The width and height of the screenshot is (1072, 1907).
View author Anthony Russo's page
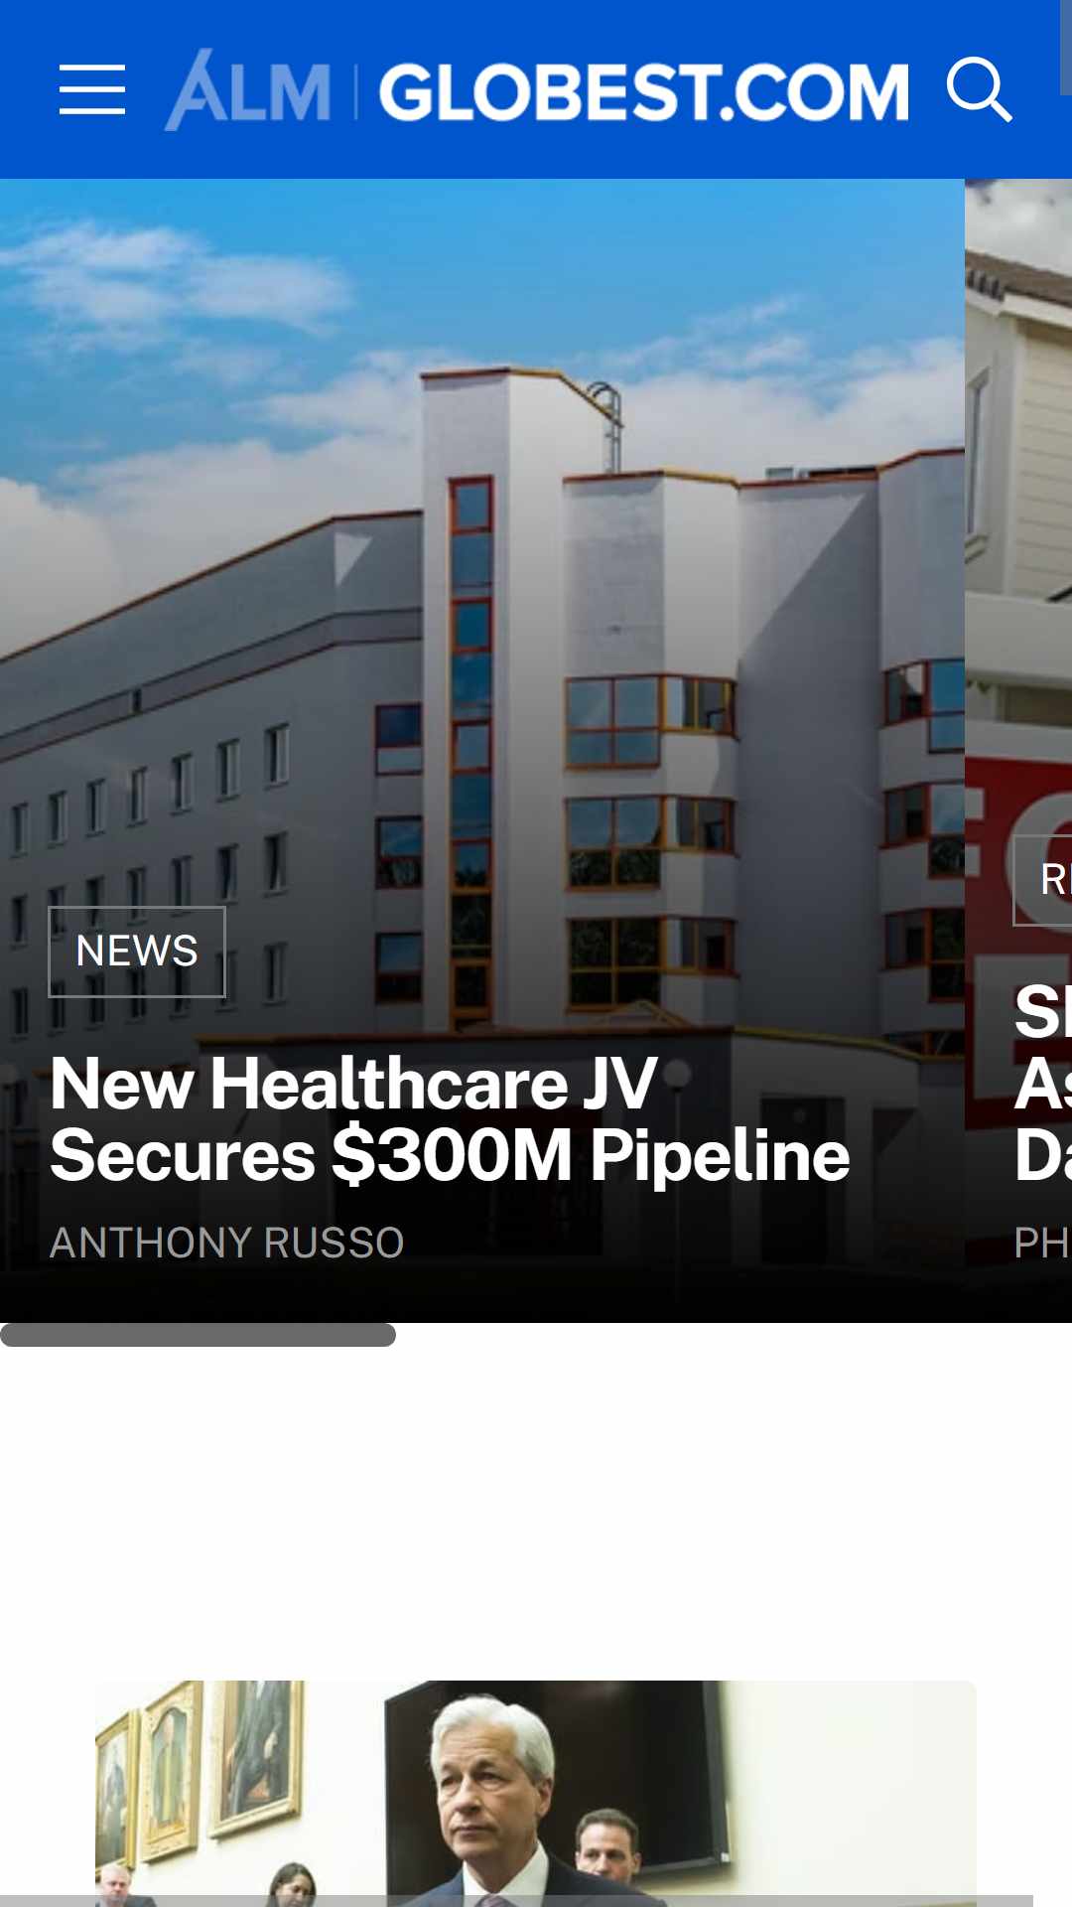[x=227, y=1243]
